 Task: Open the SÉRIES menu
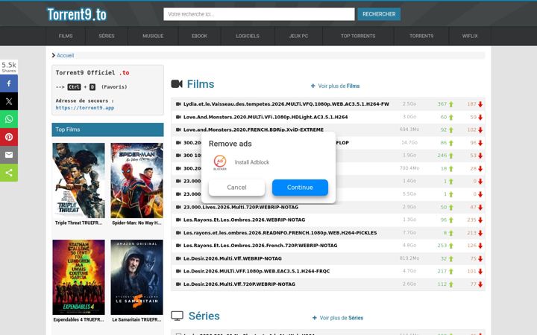(x=107, y=36)
